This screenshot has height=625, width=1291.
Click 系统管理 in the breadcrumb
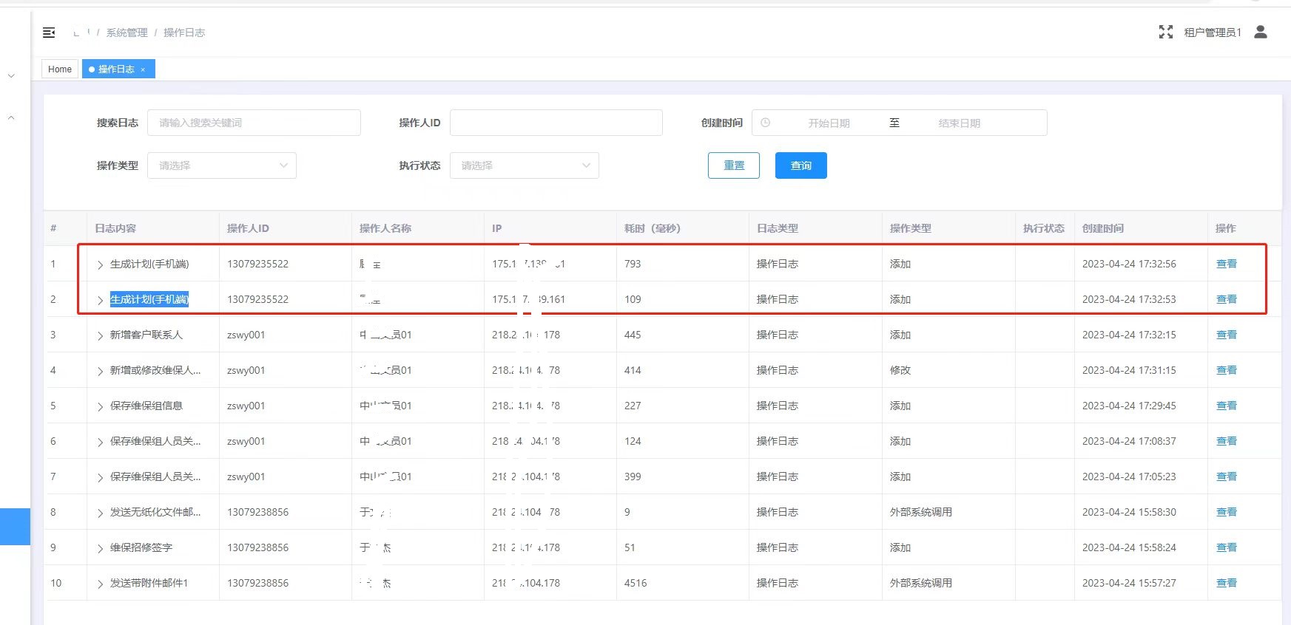click(x=127, y=33)
